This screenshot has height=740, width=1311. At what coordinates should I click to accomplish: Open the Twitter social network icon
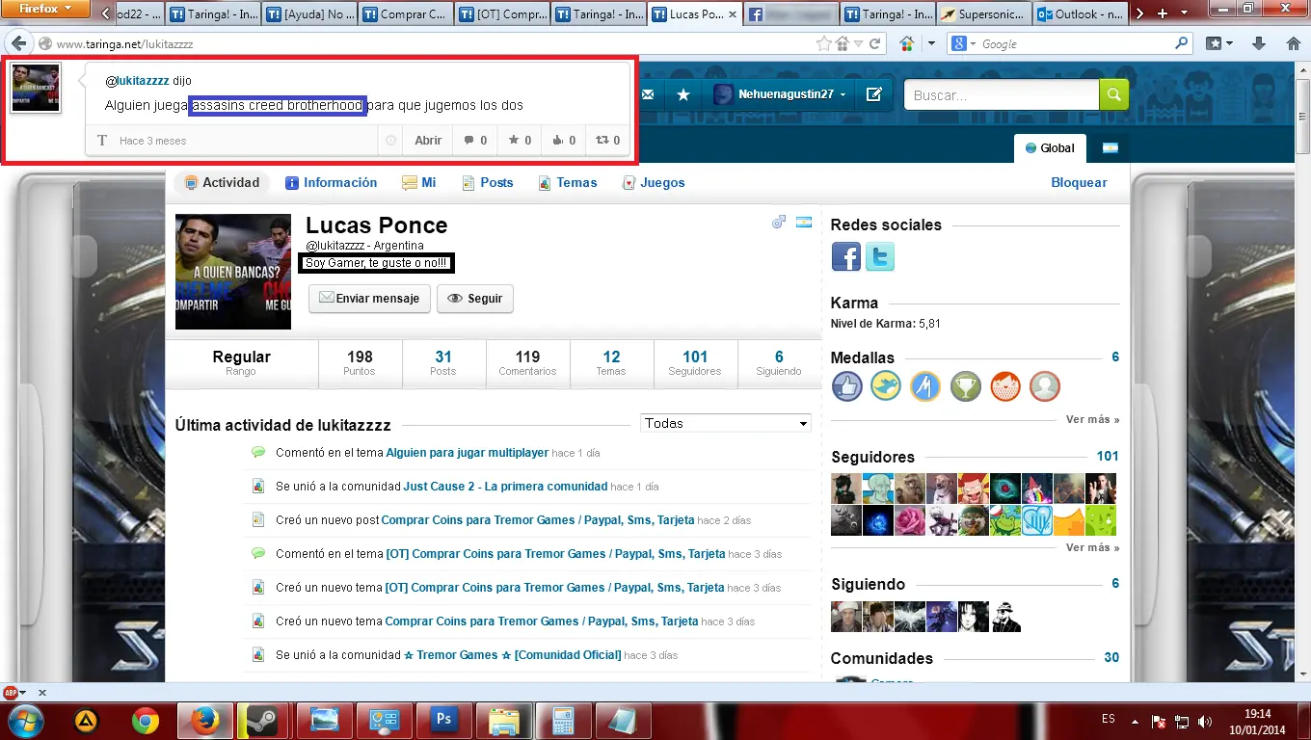click(x=879, y=256)
